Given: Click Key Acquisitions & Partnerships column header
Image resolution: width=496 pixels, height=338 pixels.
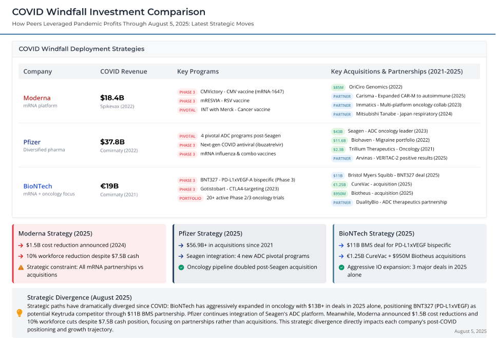Looking at the screenshot, I should tap(397, 71).
